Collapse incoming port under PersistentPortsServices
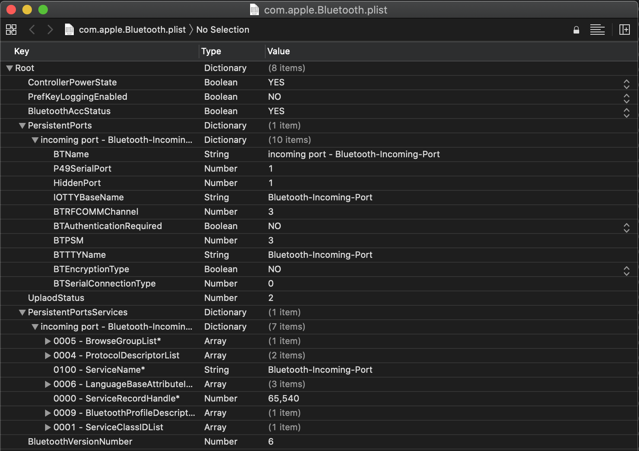639x451 pixels. [x=35, y=327]
